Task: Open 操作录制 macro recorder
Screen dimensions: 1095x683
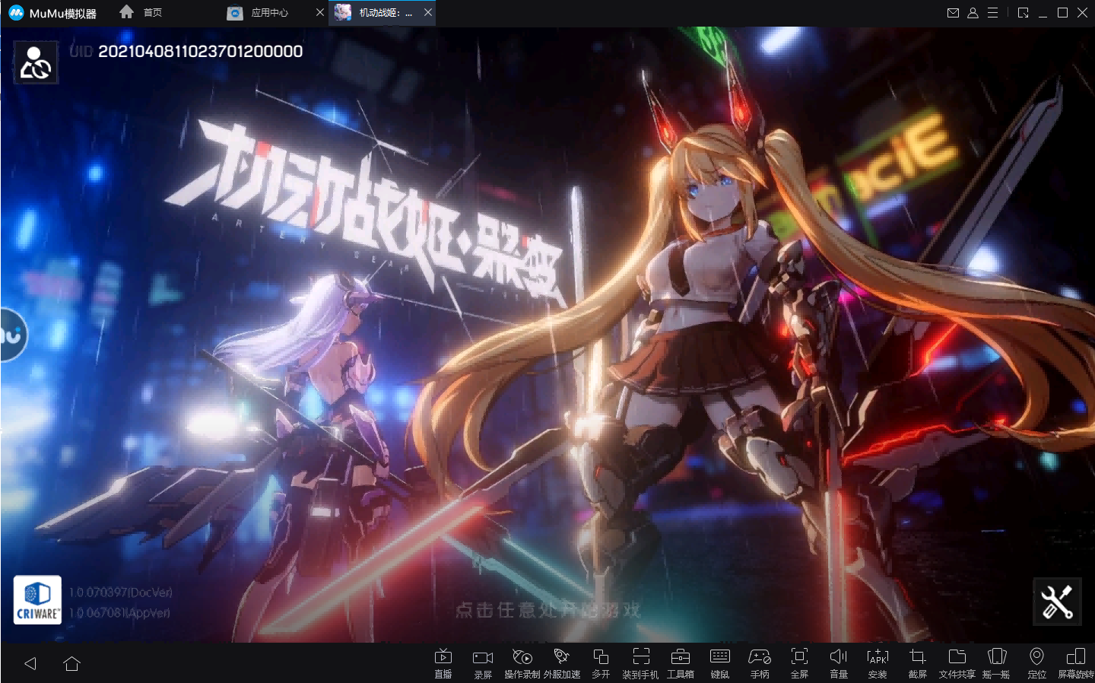Action: coord(522,663)
